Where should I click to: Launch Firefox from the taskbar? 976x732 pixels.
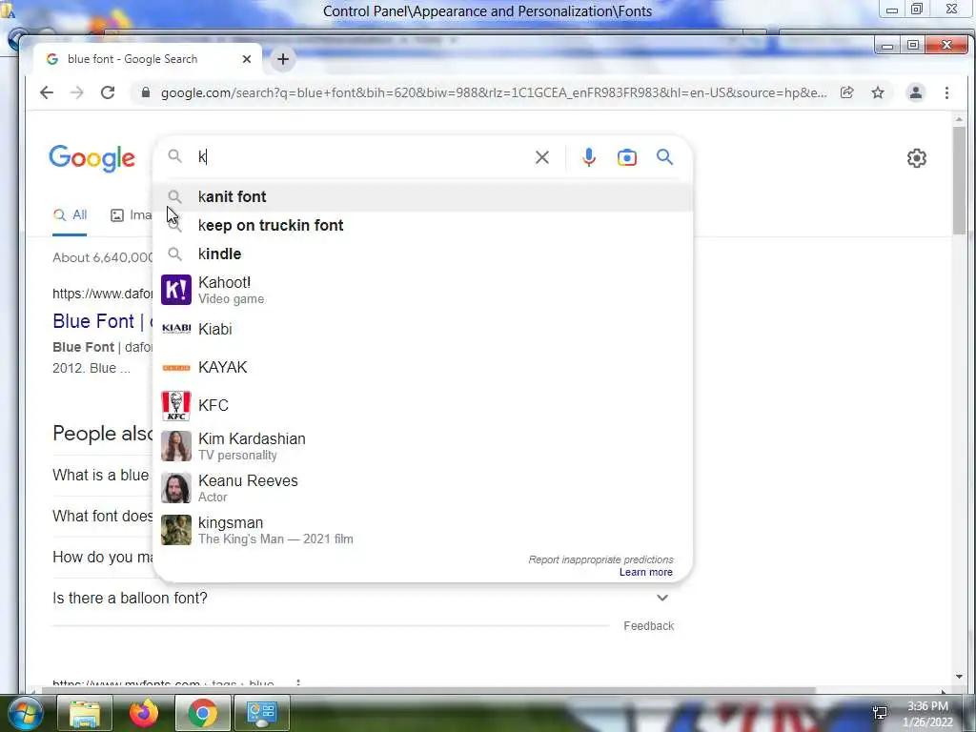click(144, 713)
